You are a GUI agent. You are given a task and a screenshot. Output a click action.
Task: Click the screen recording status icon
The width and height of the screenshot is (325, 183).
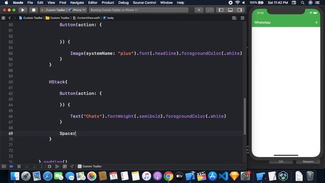pos(230,3)
